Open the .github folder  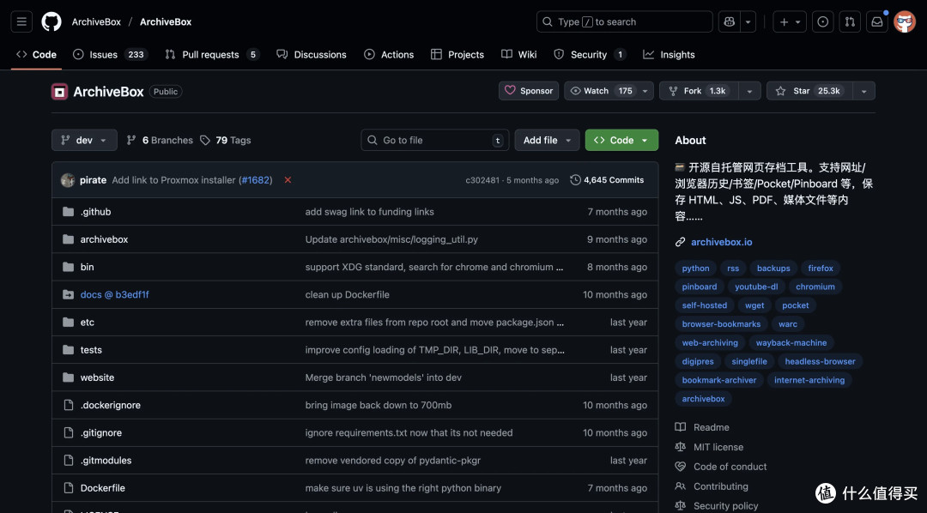(x=96, y=212)
